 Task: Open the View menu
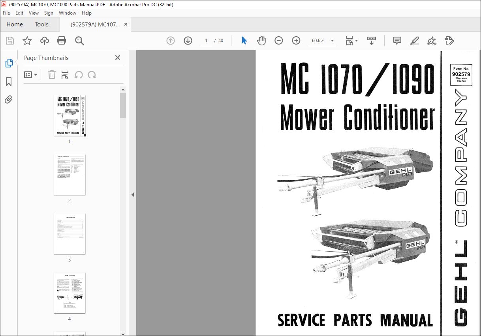[34, 13]
